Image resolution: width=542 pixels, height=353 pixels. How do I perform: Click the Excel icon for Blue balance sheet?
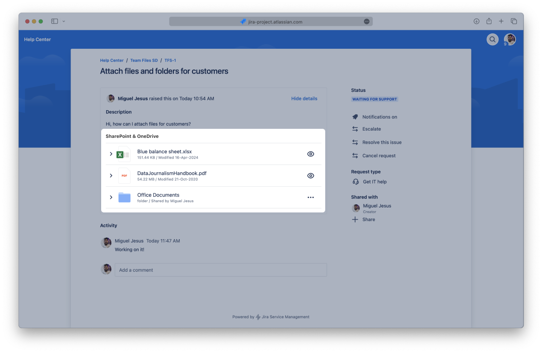click(x=123, y=154)
